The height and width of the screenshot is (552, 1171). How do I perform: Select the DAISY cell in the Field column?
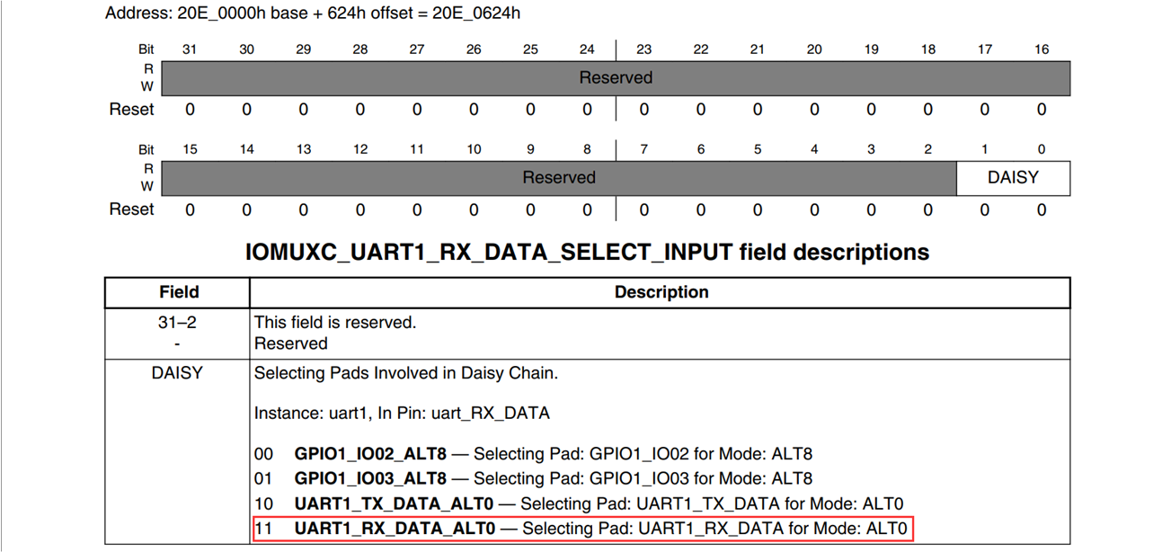[178, 373]
